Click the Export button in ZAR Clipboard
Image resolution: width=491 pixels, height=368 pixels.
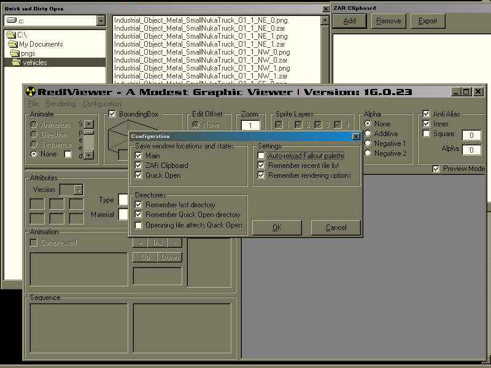tap(428, 21)
